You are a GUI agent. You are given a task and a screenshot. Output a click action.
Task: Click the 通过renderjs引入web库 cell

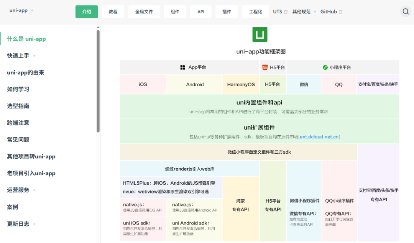point(190,169)
